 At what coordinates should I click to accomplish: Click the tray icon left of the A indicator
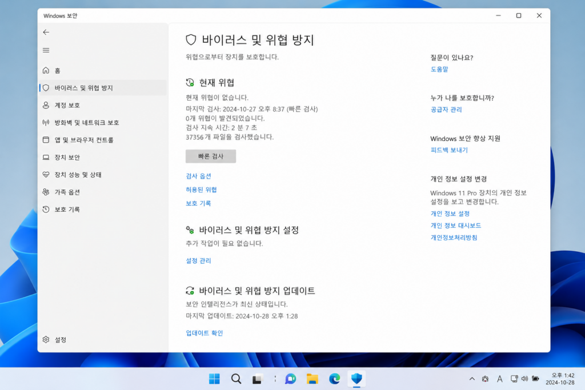coord(485,379)
